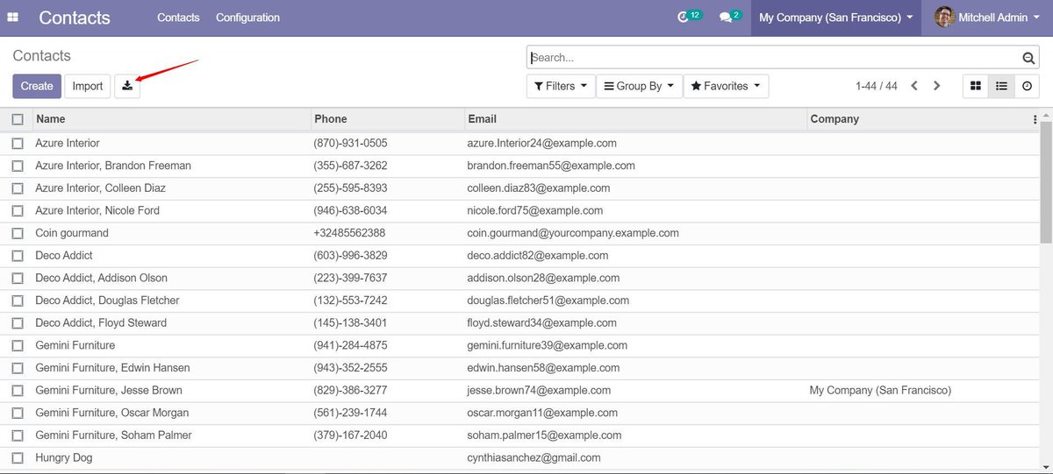Viewport: 1053px width, 474px height.
Task: Open contact Gemini Furniture, Oscar Morgan
Action: [111, 413]
